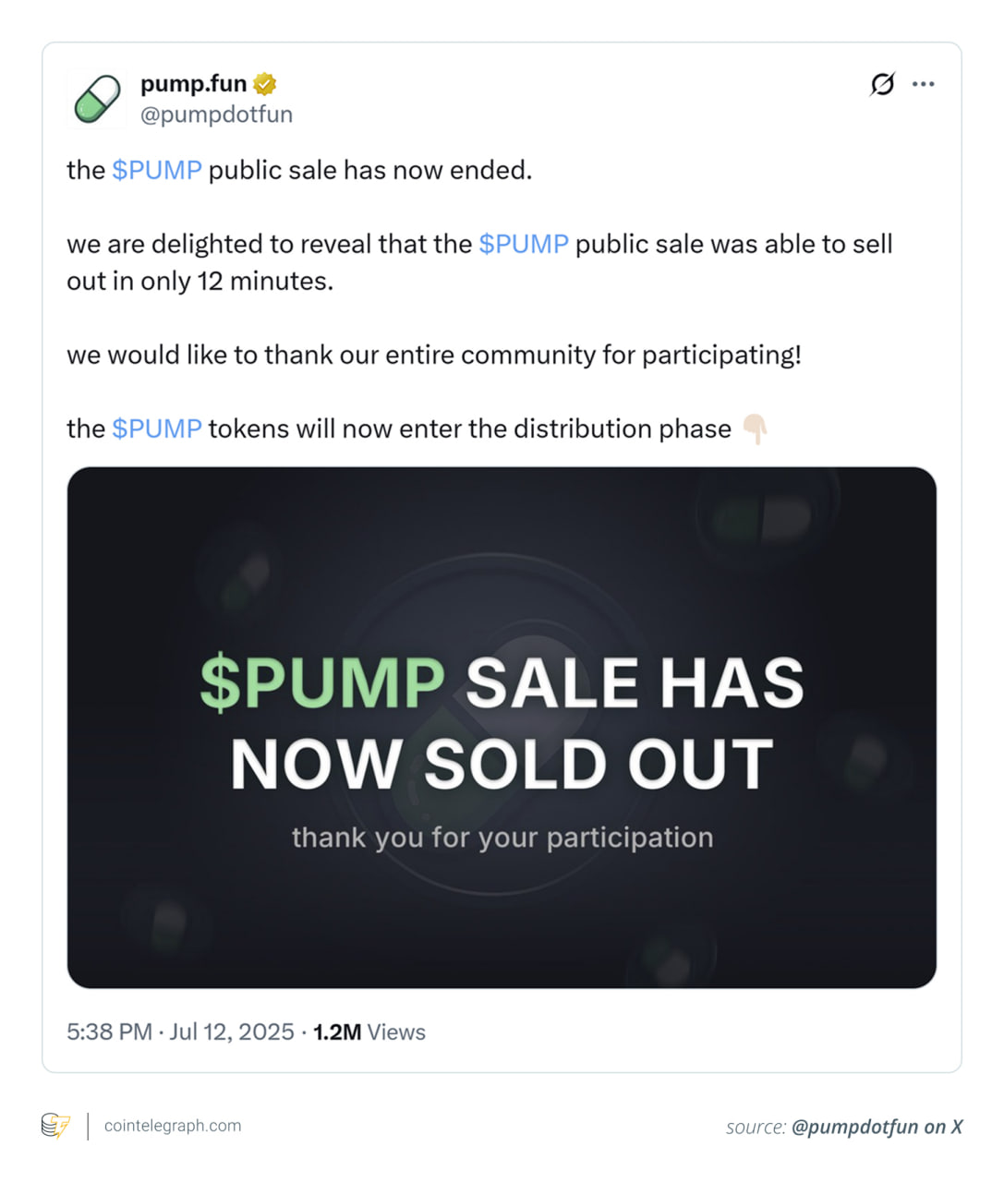
Task: Click the pump.fun display name
Action: 193,83
